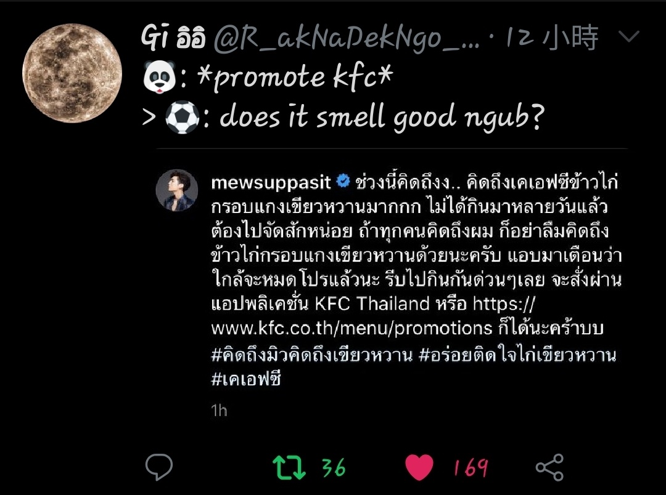Click the soccer ball emoji
The width and height of the screenshot is (666, 495).
182,117
